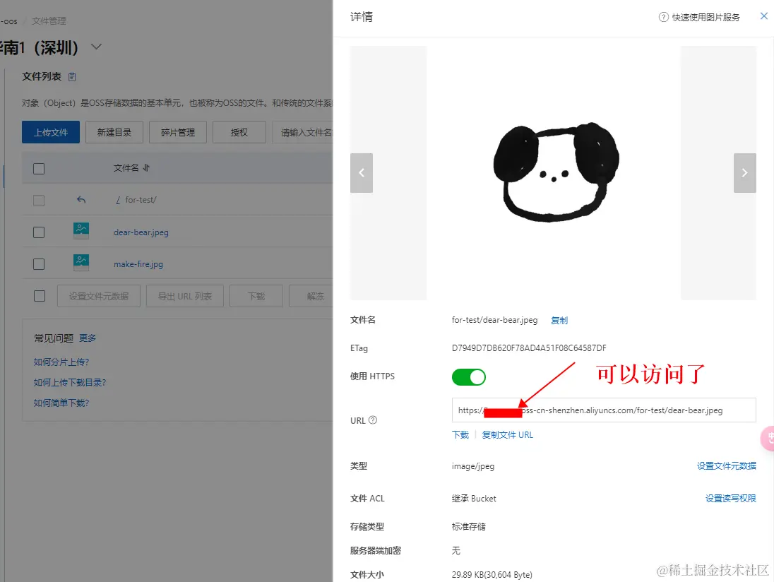
Task: Click the icon beside 文件列表 heading
Action: tap(72, 76)
